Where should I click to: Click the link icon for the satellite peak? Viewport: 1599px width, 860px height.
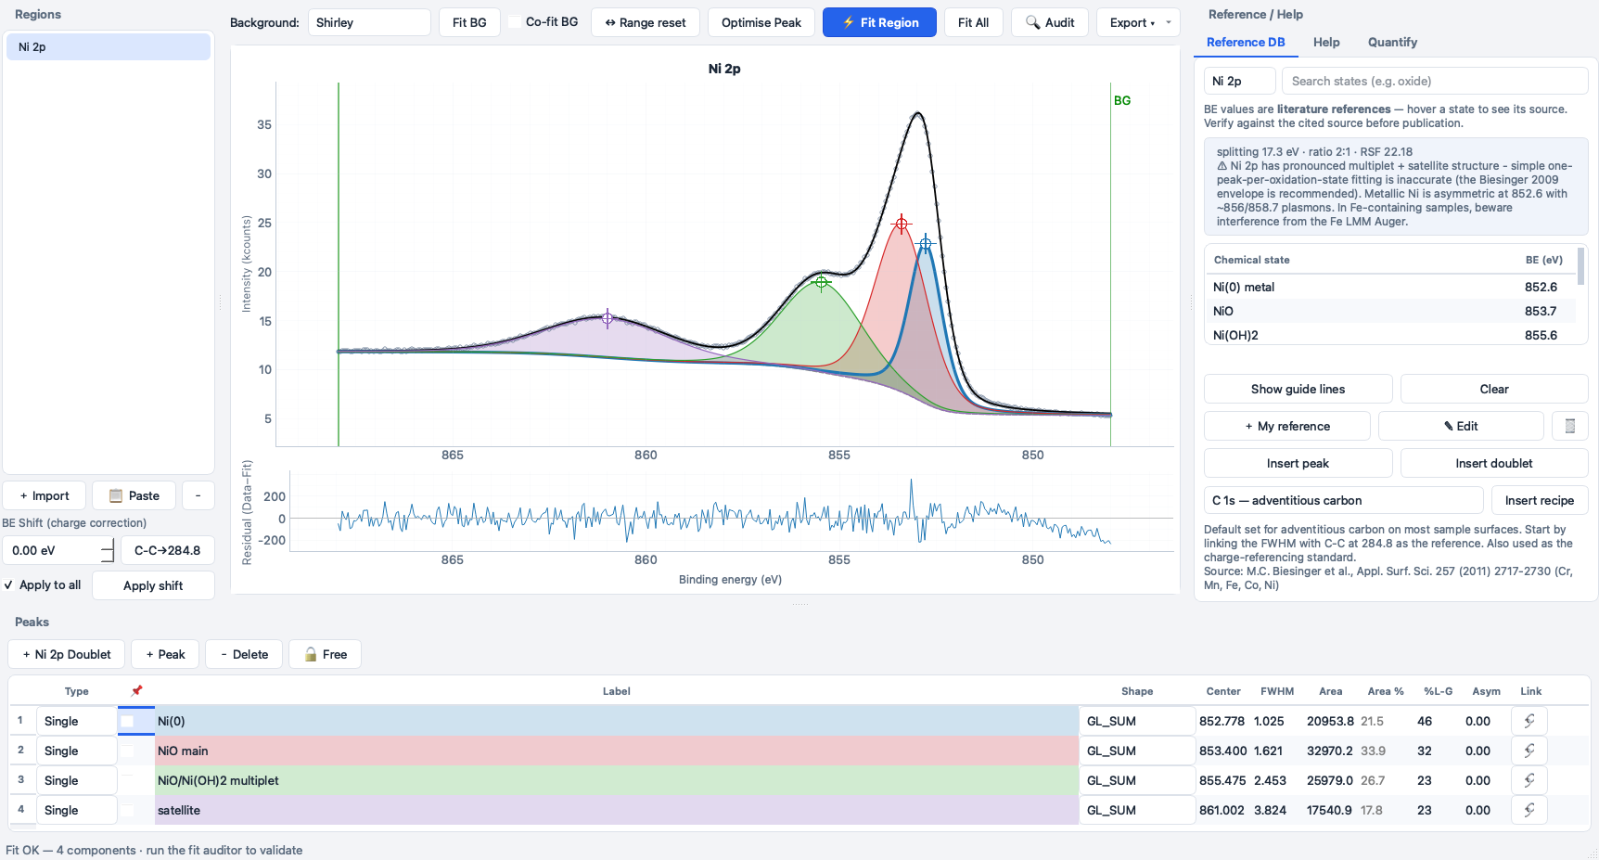[x=1529, y=810]
